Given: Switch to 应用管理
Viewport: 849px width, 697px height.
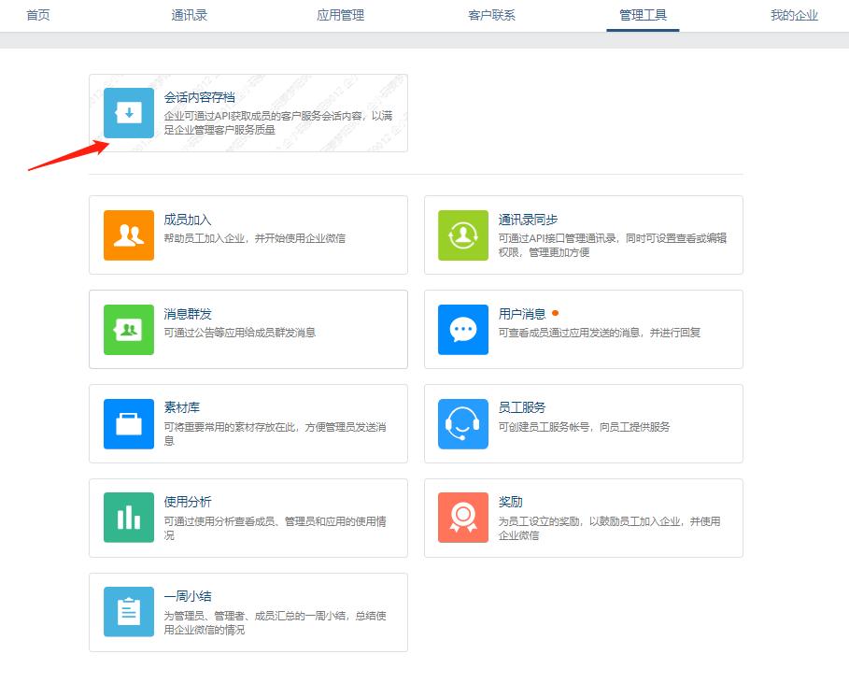Looking at the screenshot, I should click(x=340, y=15).
